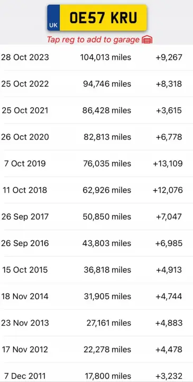Viewport: 193px width, 382px height.
Task: Select the 94,746 miles entry
Action: point(107,84)
